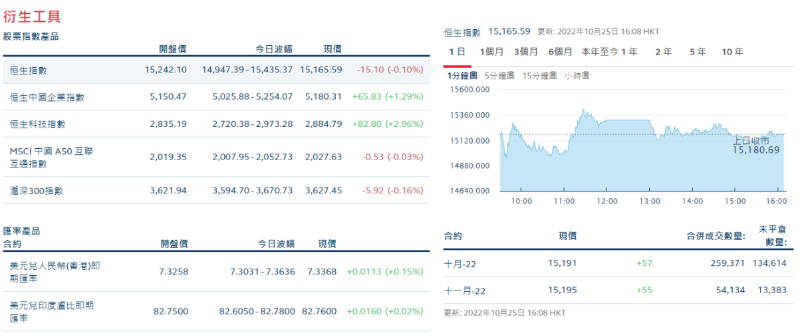Screen dimensions: 798x335
Task: Show the 6個月 chart range
Action: pos(561,52)
